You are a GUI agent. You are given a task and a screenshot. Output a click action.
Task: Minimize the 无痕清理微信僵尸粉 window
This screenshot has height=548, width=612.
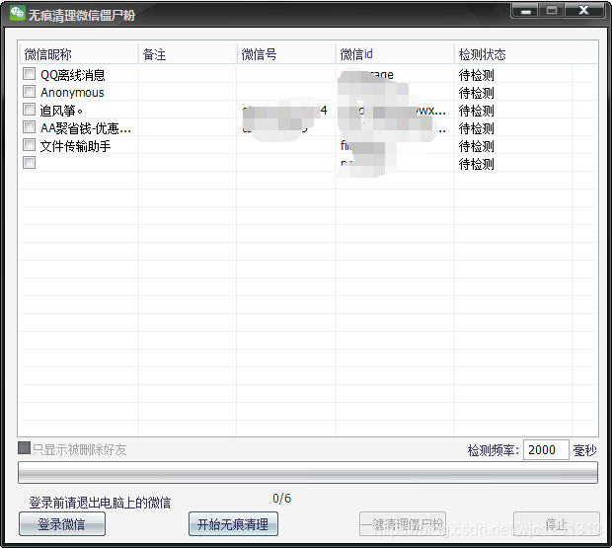526,11
